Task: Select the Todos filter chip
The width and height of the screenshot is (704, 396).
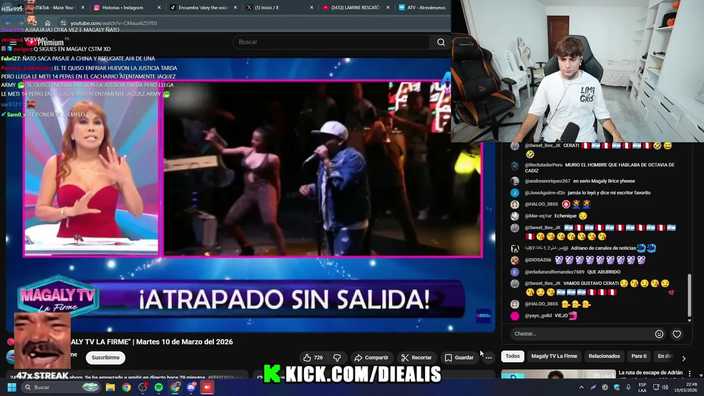Action: pos(513,356)
